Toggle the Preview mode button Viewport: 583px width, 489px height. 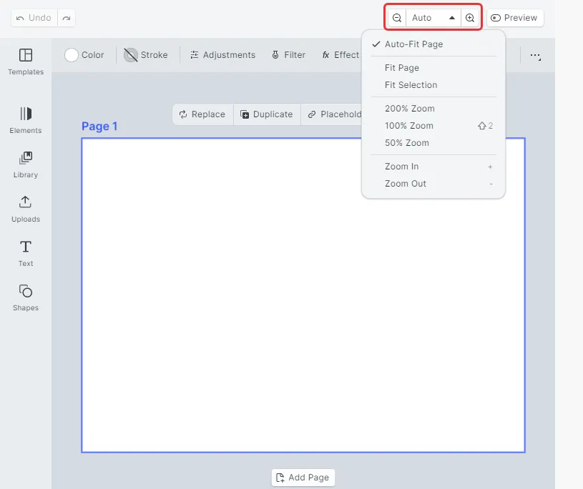pos(515,18)
